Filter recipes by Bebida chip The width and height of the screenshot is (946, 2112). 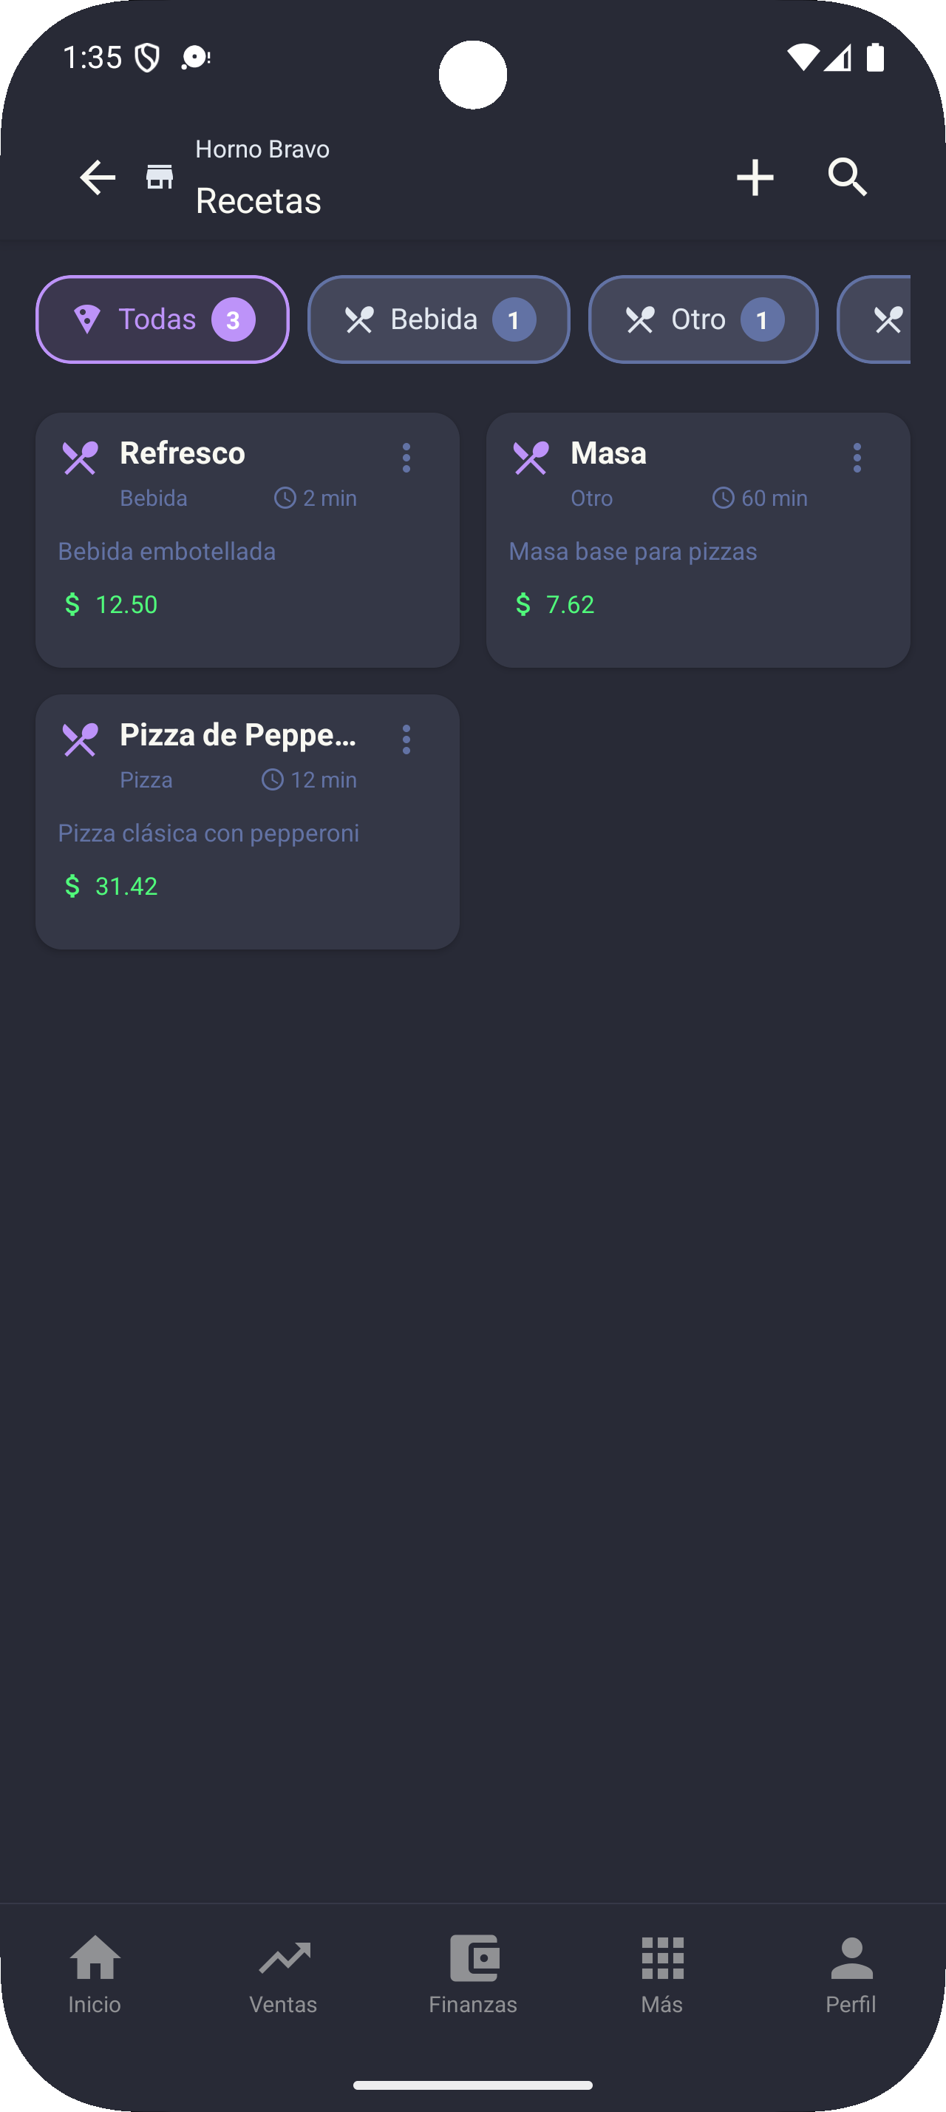click(x=438, y=319)
